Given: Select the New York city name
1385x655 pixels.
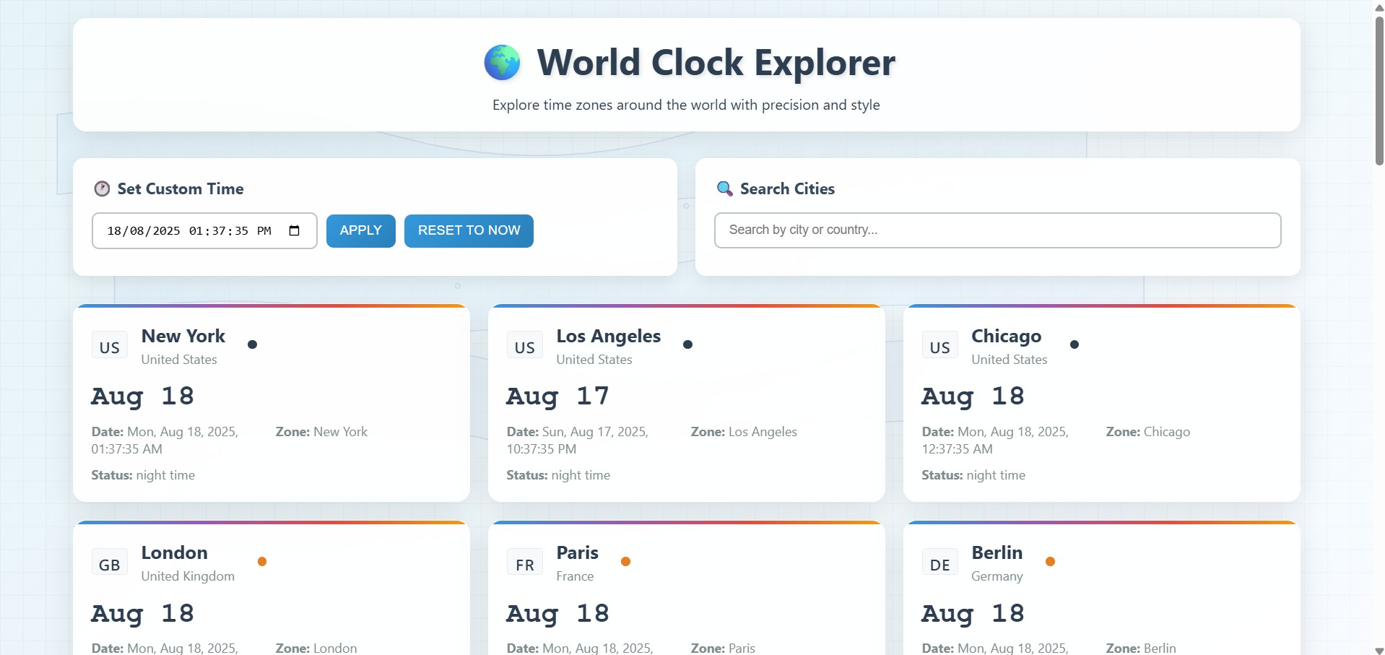Looking at the screenshot, I should (183, 336).
